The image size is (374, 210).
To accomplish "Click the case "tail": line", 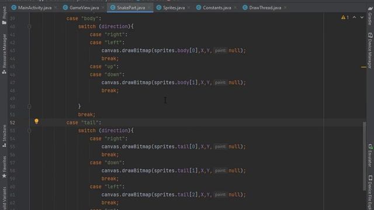I will coord(84,123).
